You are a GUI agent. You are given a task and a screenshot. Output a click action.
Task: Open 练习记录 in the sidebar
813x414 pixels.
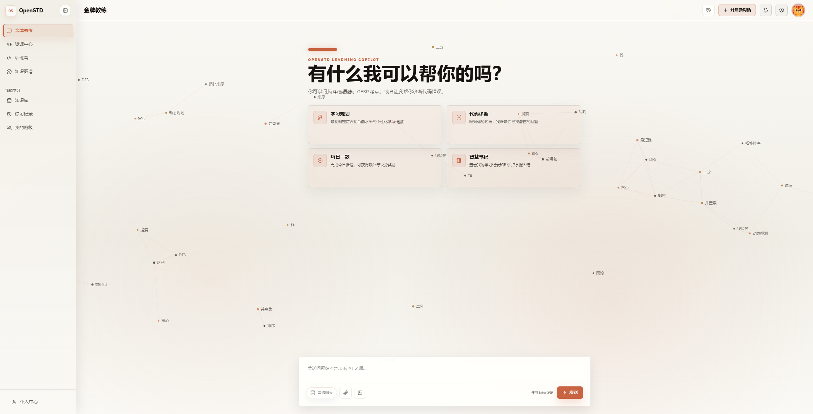coord(38,114)
